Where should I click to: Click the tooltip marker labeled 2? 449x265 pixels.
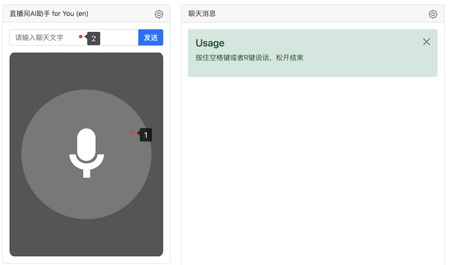click(x=94, y=39)
